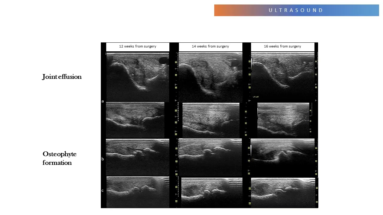Select the "Joint effusion" label
Image resolution: width=383 pixels, height=215 pixels.
pos(62,77)
